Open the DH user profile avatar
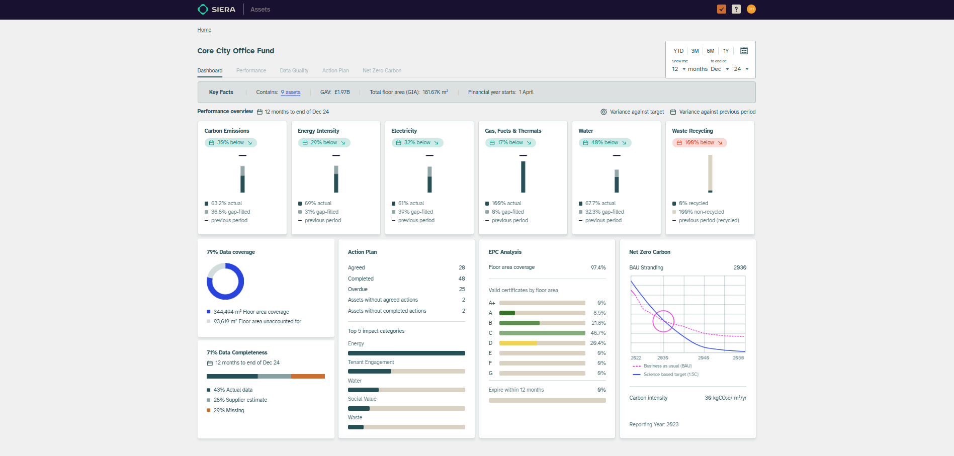Viewport: 954px width, 456px height. pos(751,9)
